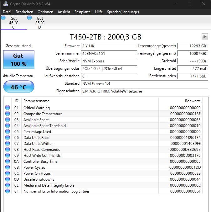Close the CrystalDiskInfo window

pyautogui.click(x=204, y=4)
